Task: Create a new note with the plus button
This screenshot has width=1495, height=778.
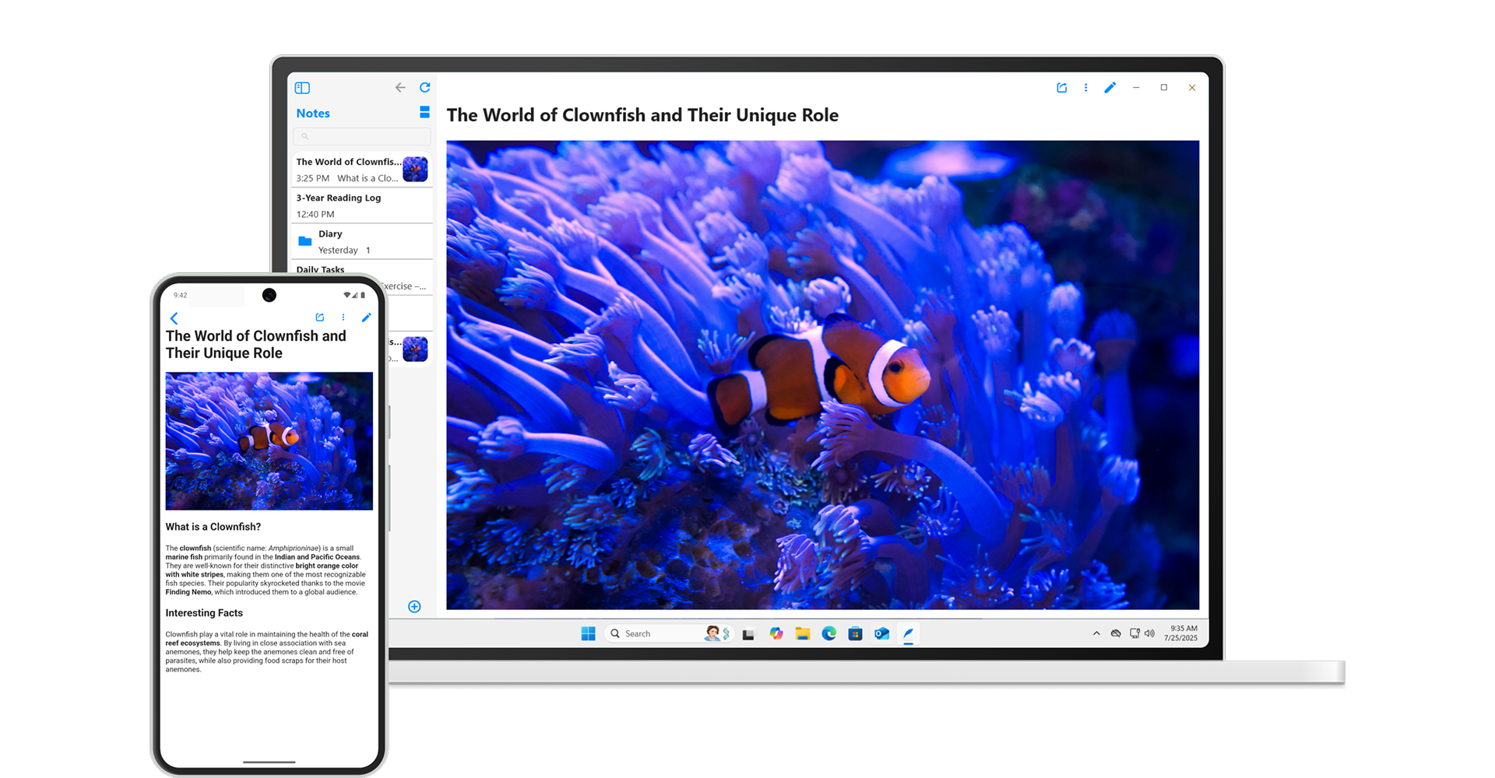Action: tap(414, 606)
